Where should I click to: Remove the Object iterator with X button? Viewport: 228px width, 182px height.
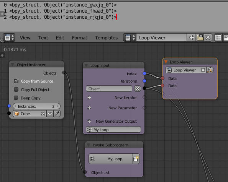138,89
